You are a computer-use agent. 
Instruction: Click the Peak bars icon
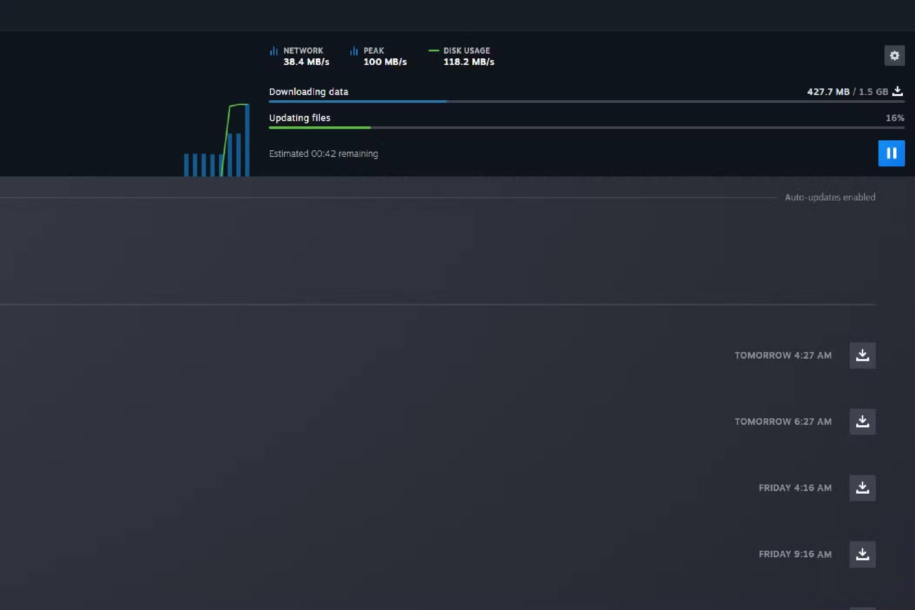pos(354,51)
